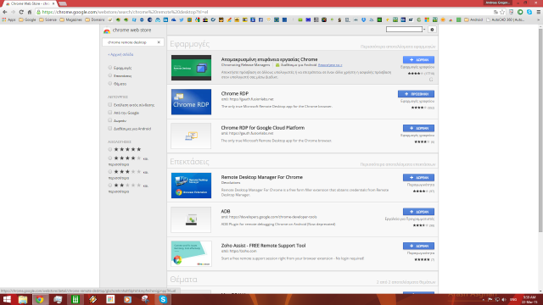Click the chrome web store logo

(x=127, y=30)
